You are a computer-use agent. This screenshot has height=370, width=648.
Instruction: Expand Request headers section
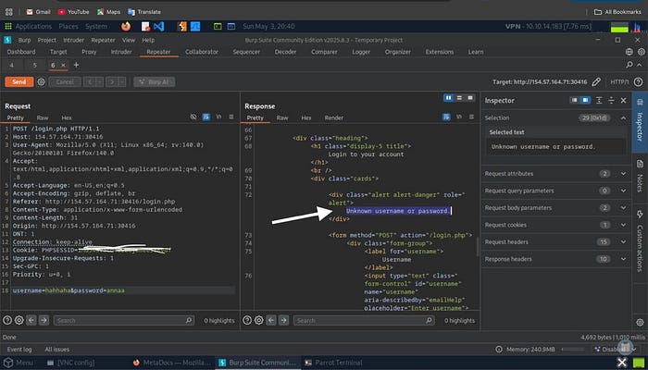click(623, 242)
